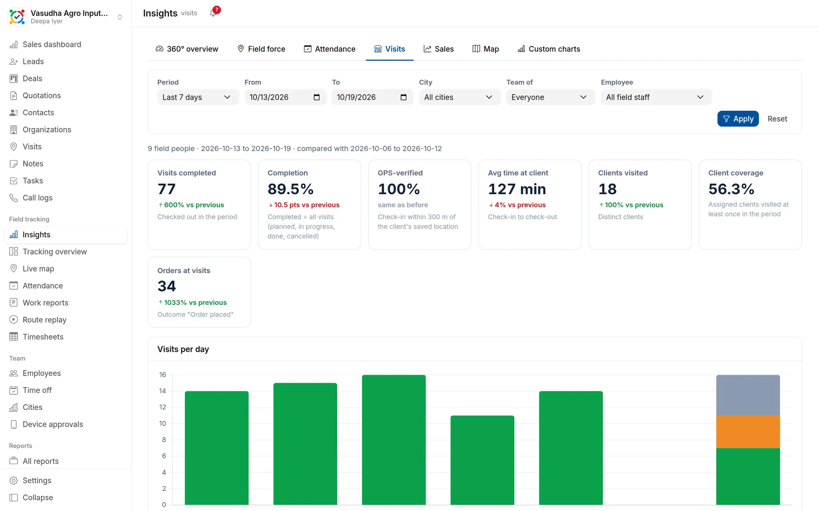Click the Timesheets table icon

(14, 337)
